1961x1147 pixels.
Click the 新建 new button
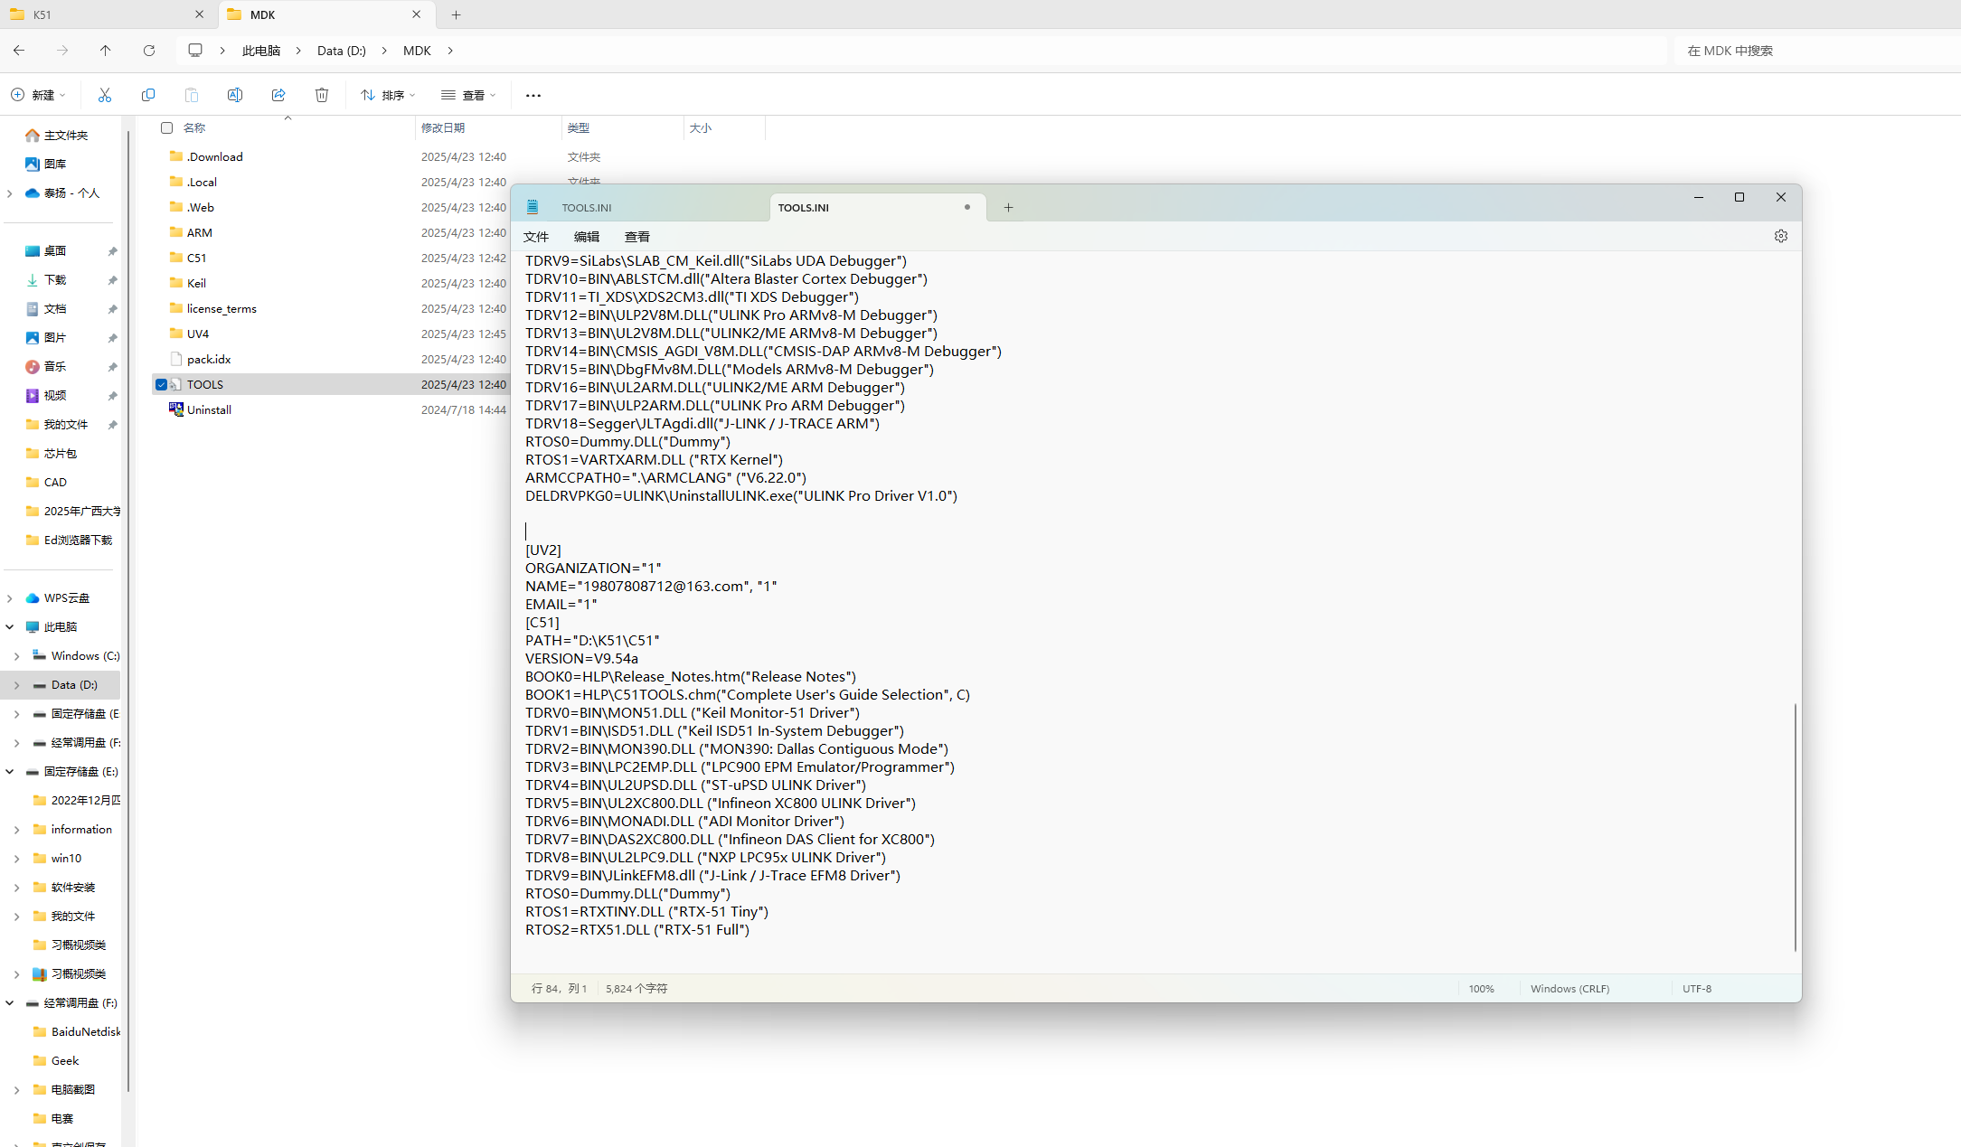coord(38,95)
